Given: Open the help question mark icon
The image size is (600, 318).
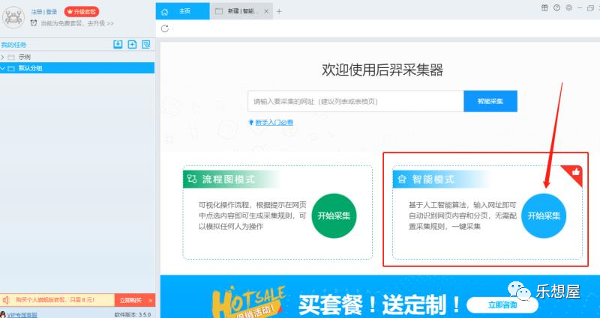Looking at the screenshot, I should coord(556,7).
